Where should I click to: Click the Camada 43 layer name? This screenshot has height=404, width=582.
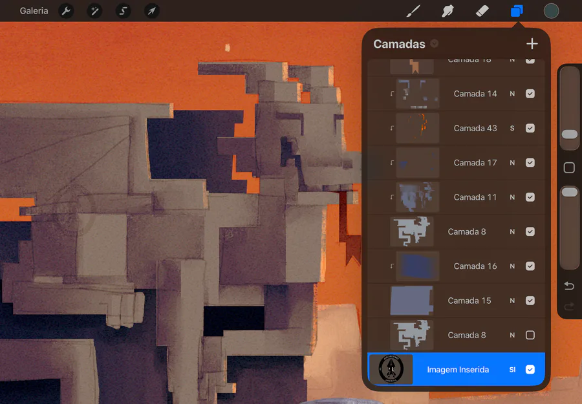[x=475, y=129]
